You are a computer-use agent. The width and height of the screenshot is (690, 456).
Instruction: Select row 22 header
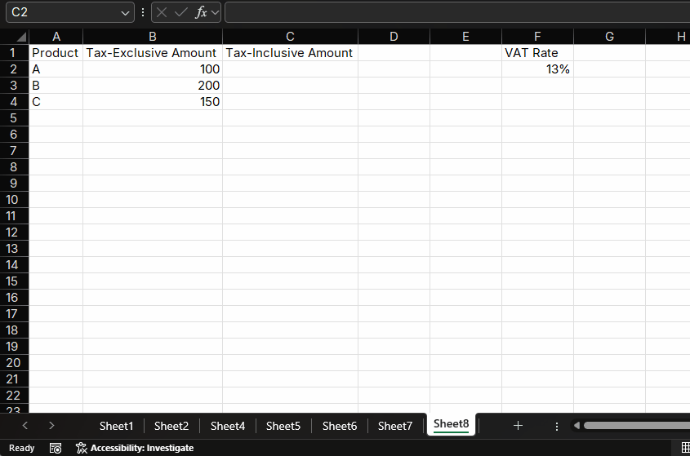pyautogui.click(x=14, y=396)
